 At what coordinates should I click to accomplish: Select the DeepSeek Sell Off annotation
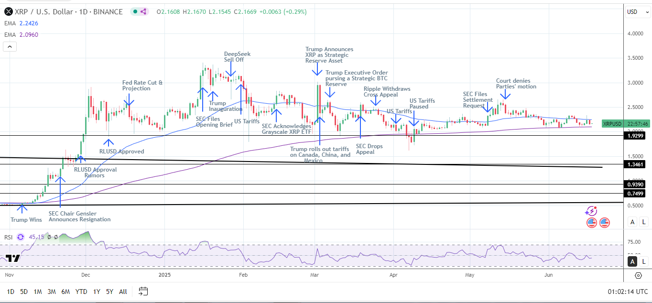pyautogui.click(x=237, y=57)
